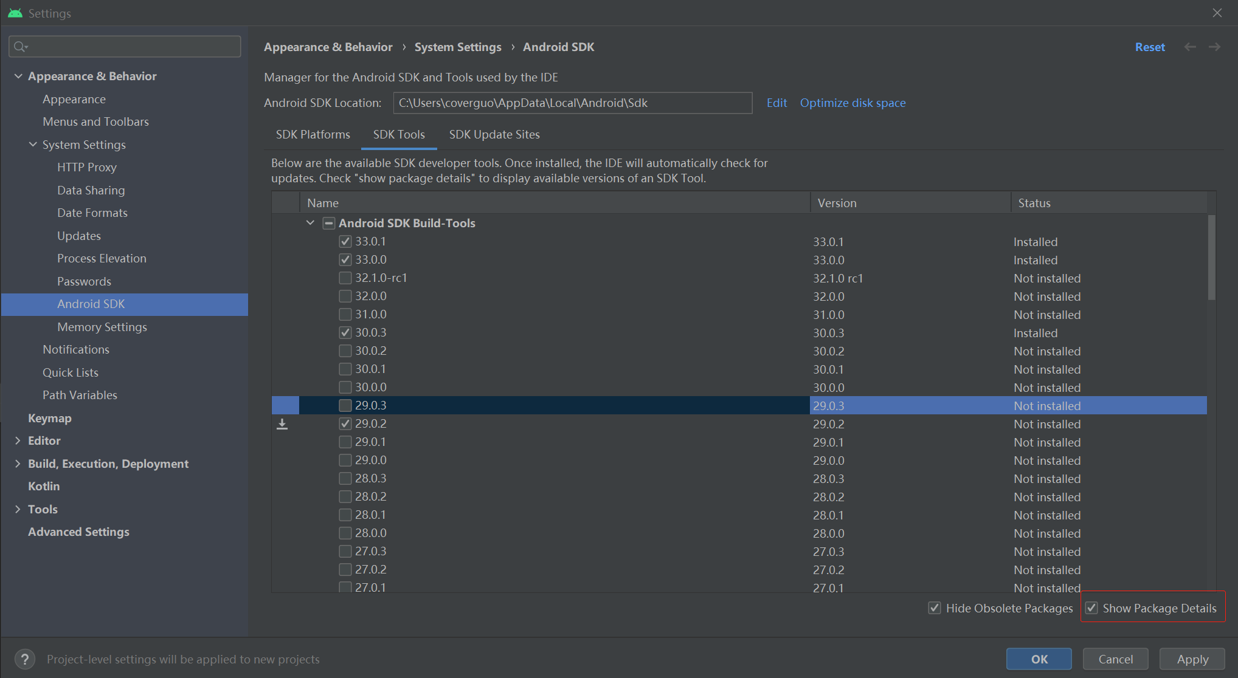Click the Android Studio logo icon
This screenshot has height=678, width=1238.
coord(15,13)
